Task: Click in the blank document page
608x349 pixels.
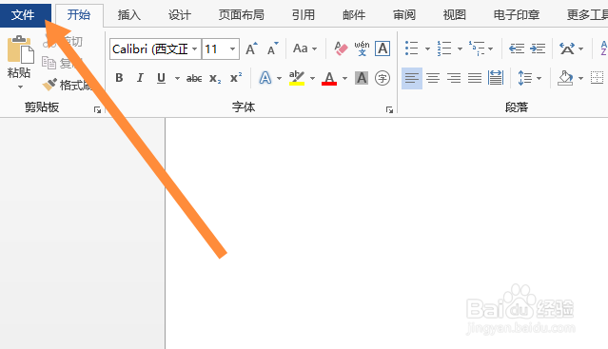Action: pyautogui.click(x=386, y=234)
